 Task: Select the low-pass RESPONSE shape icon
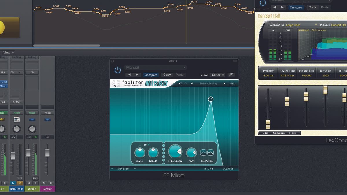click(211, 152)
